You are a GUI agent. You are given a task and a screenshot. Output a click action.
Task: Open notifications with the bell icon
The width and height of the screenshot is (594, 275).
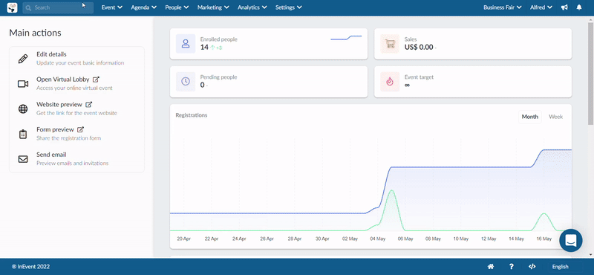point(579,7)
